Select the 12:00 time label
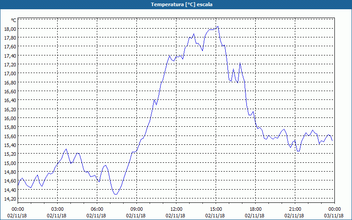The image size is (352, 220). 176,209
